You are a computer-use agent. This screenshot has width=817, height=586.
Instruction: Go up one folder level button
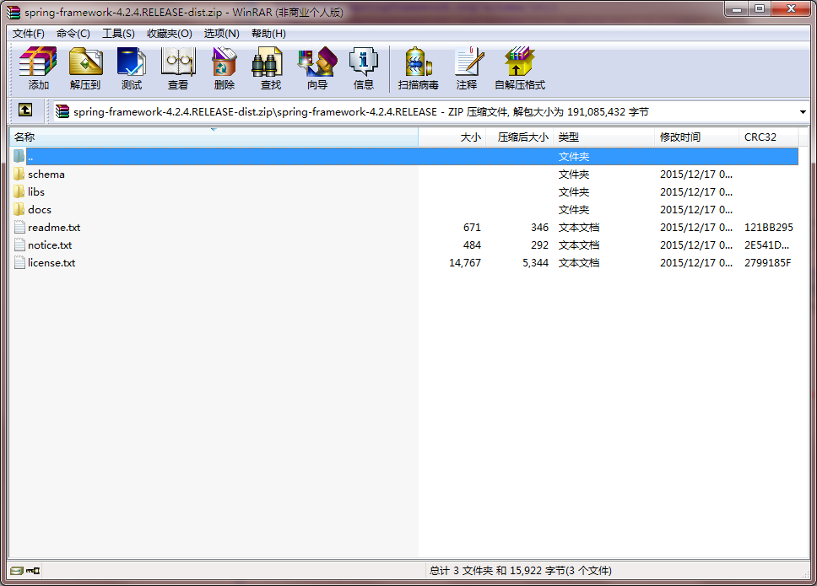point(25,110)
